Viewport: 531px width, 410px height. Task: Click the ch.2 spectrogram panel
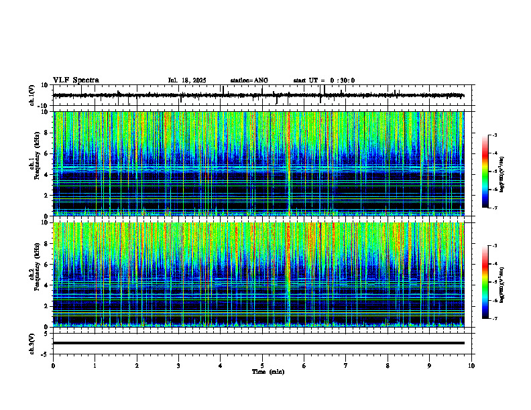point(258,275)
